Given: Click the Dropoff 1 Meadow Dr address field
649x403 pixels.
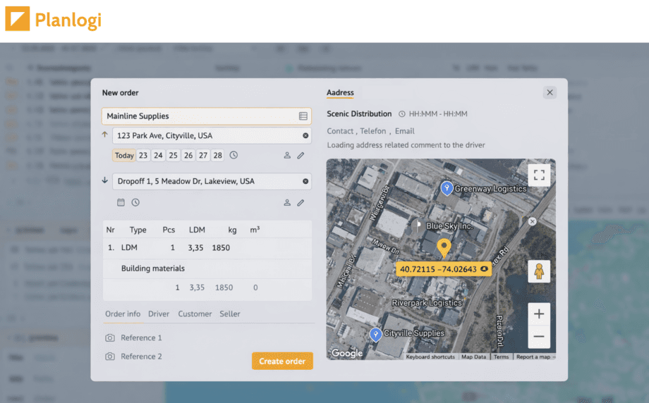Looking at the screenshot, I should pos(212,181).
